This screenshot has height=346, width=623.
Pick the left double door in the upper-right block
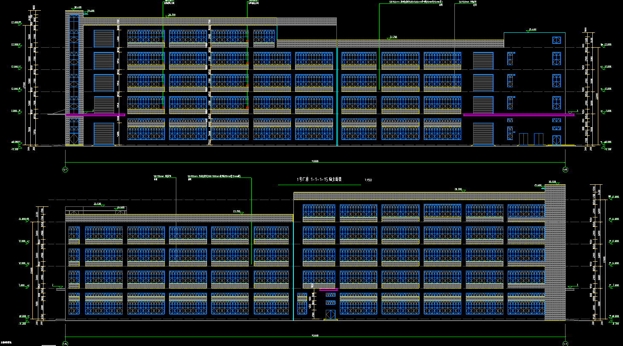[523, 139]
